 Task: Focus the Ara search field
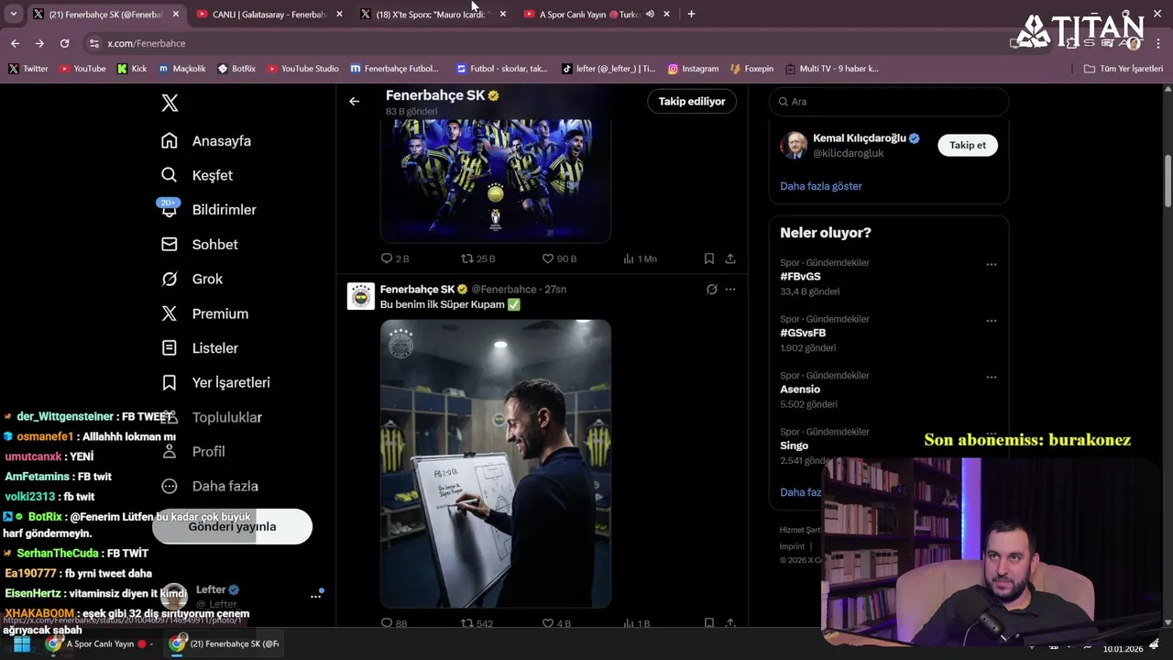pos(889,101)
